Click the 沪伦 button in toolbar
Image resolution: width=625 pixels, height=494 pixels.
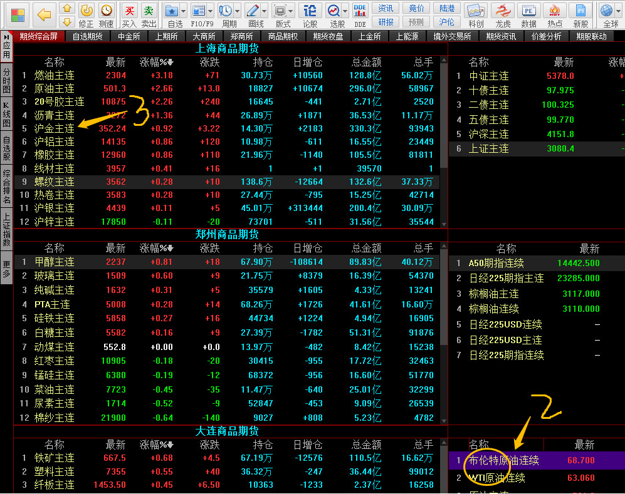(x=447, y=22)
